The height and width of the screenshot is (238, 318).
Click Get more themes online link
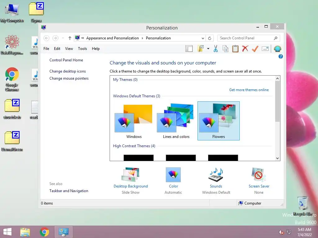249,90
